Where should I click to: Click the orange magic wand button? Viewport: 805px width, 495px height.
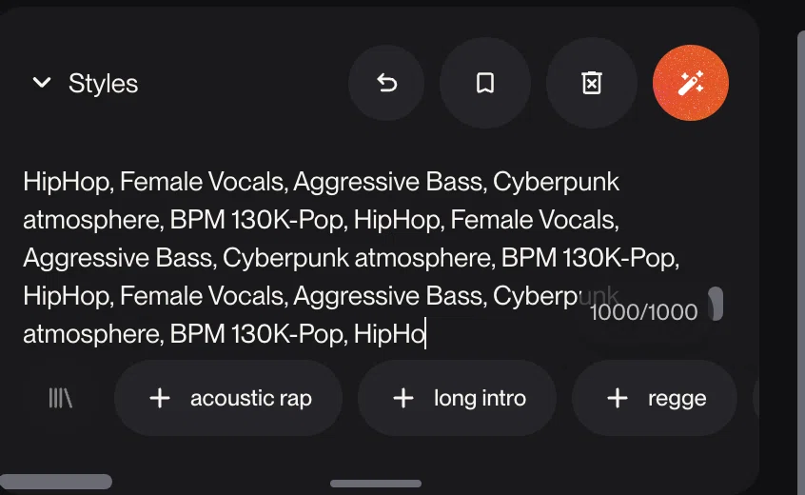(x=691, y=83)
